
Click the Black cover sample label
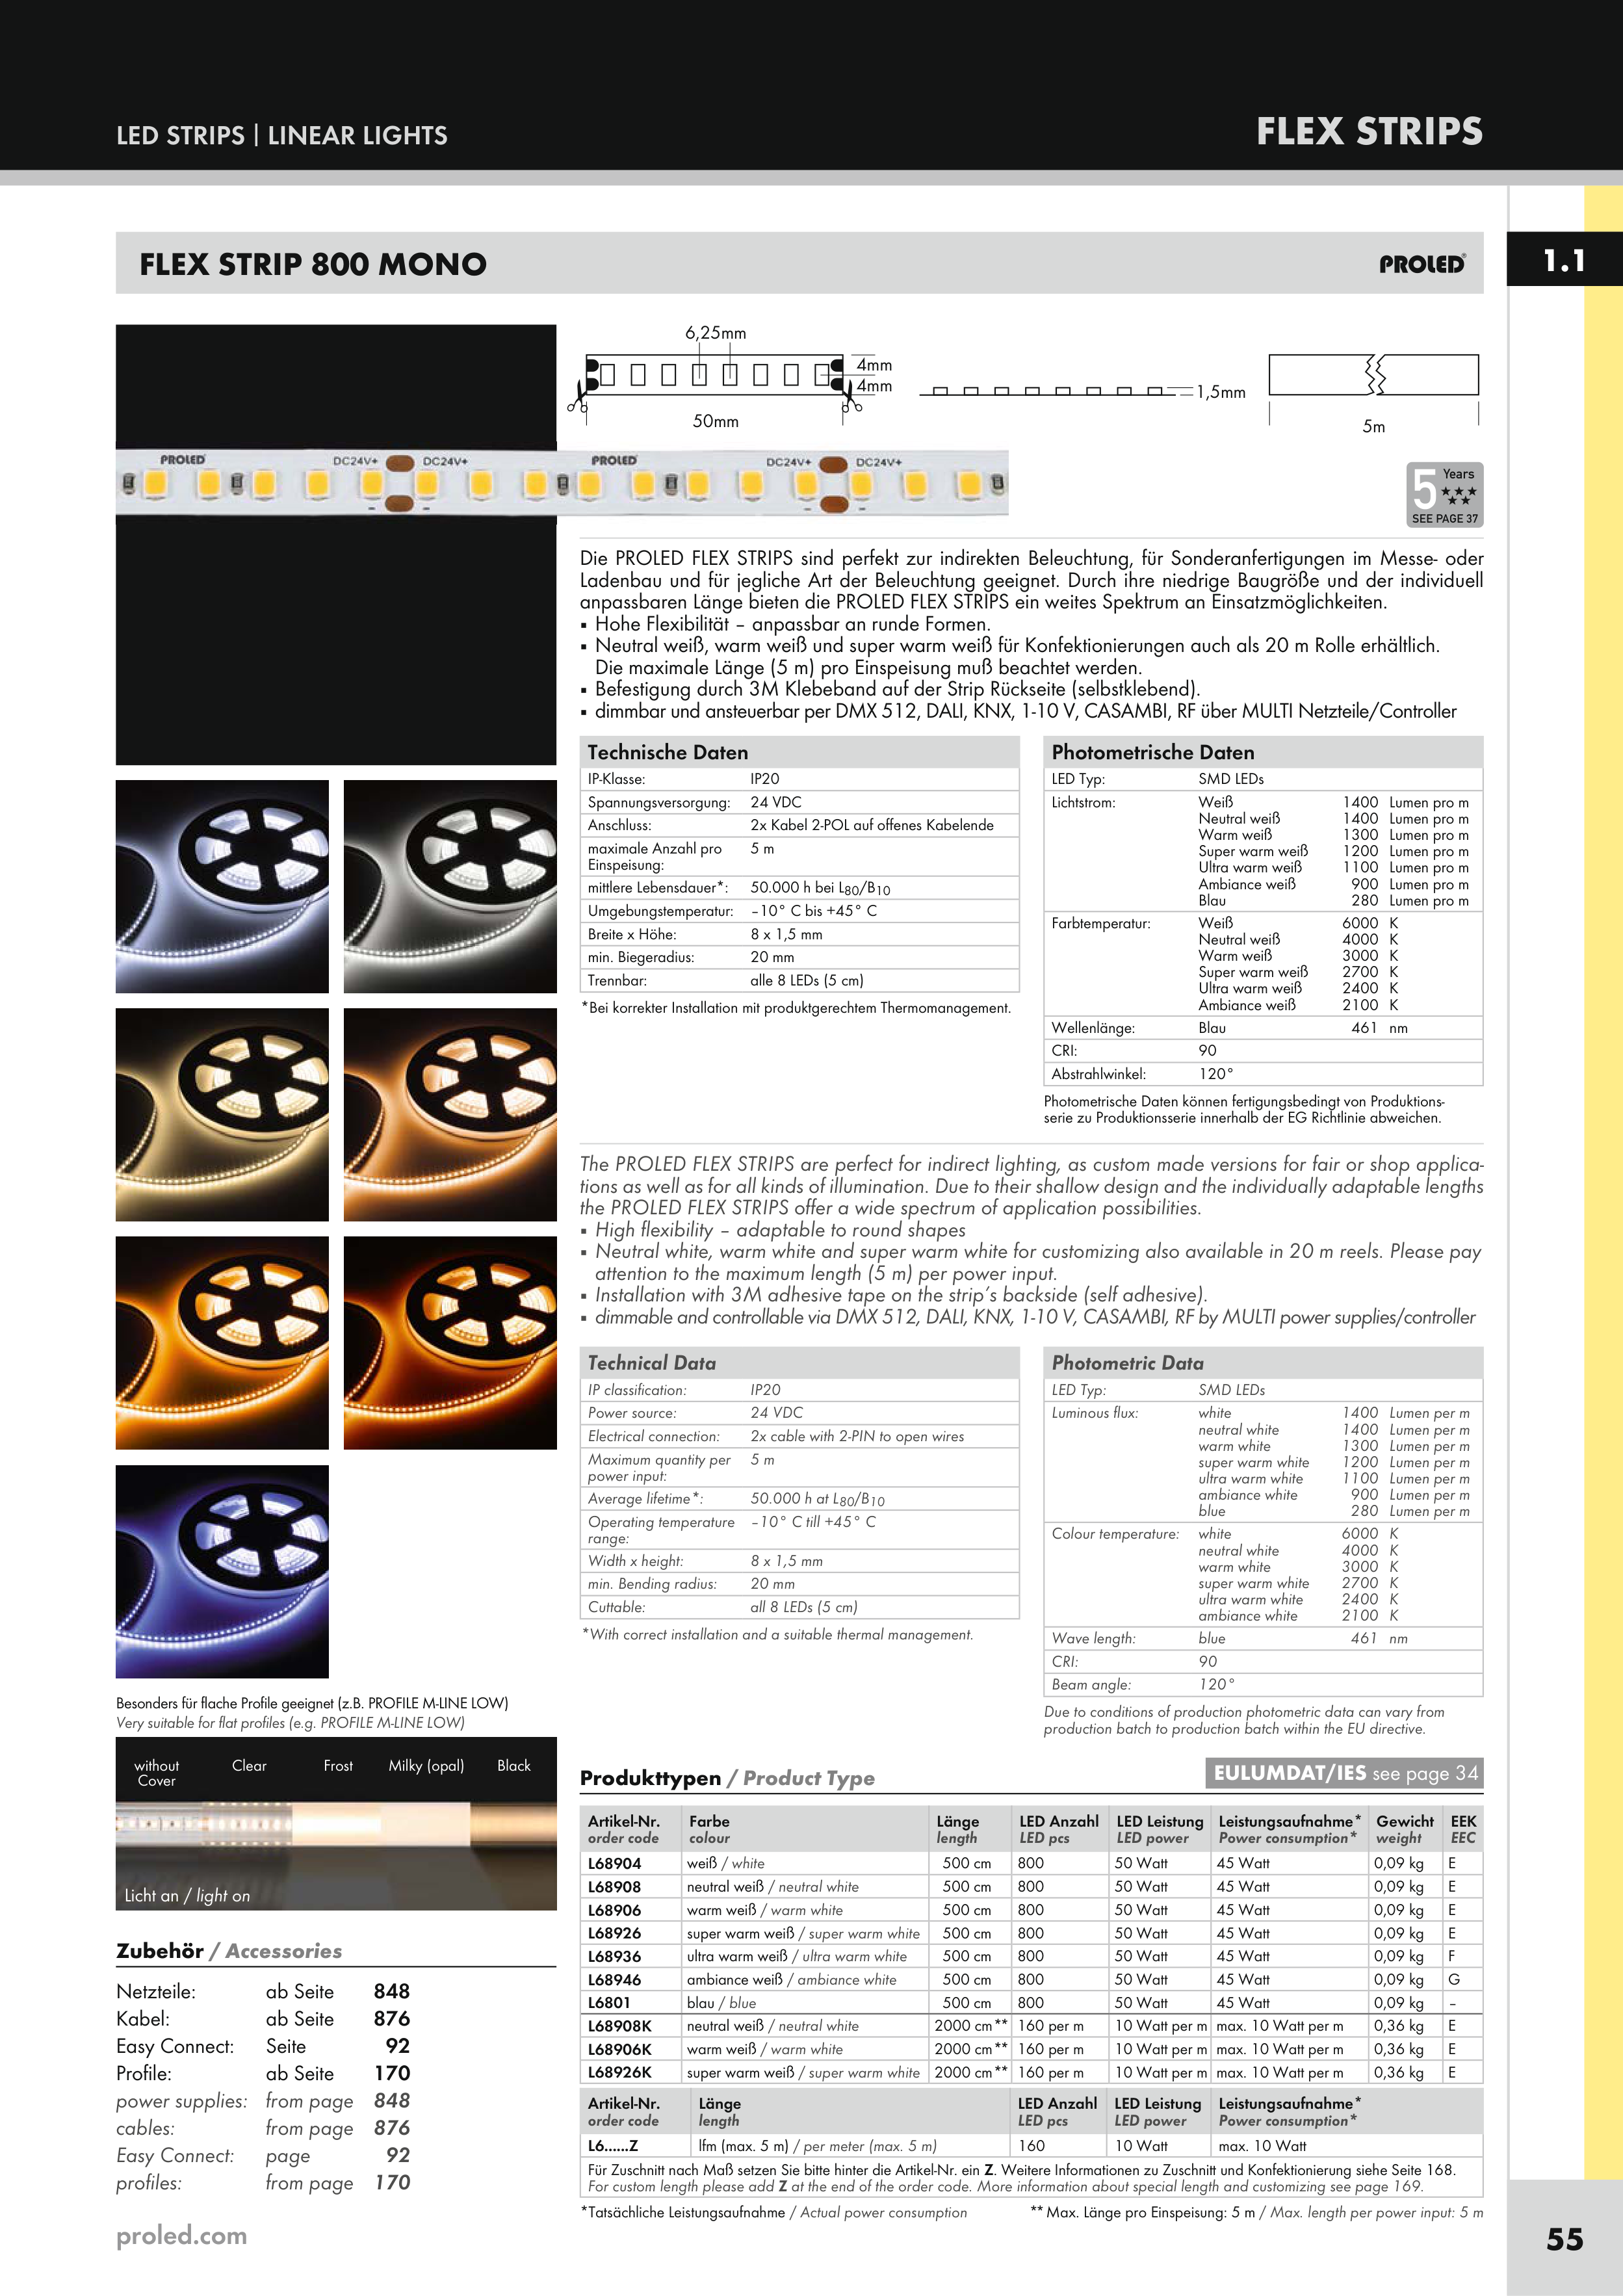(514, 1766)
